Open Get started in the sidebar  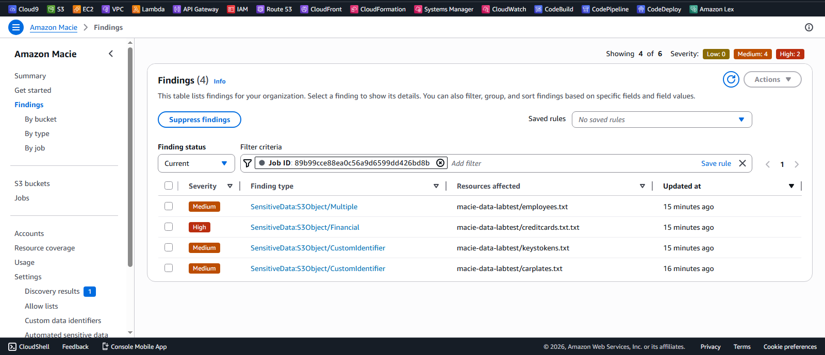pyautogui.click(x=33, y=90)
